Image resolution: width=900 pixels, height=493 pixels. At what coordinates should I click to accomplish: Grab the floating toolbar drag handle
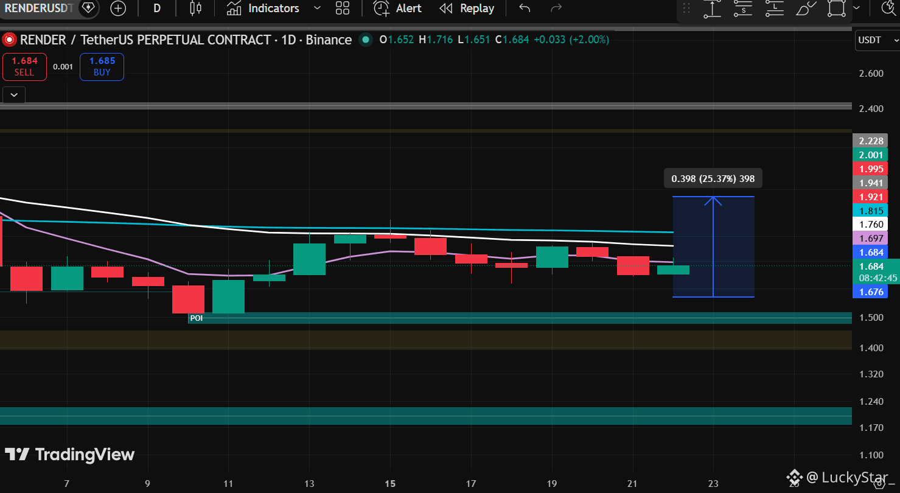[687, 9]
